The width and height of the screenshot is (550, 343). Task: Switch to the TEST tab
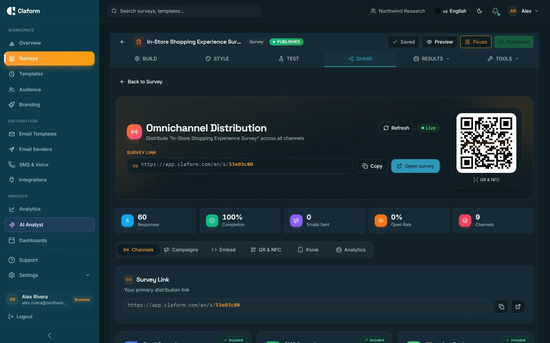289,59
